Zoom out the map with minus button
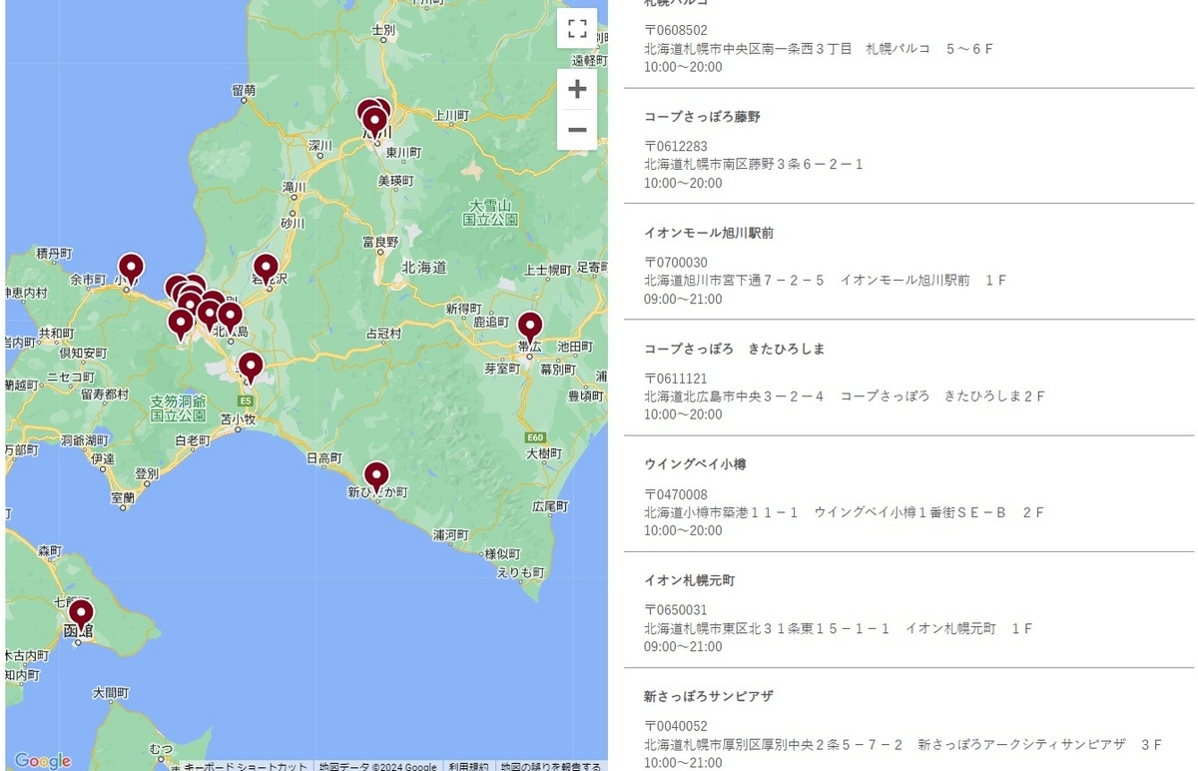Image resolution: width=1198 pixels, height=771 pixels. 577,130
